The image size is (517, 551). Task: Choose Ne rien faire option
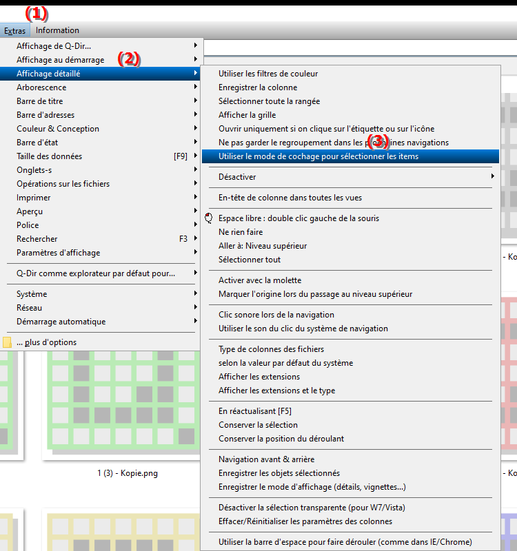241,232
